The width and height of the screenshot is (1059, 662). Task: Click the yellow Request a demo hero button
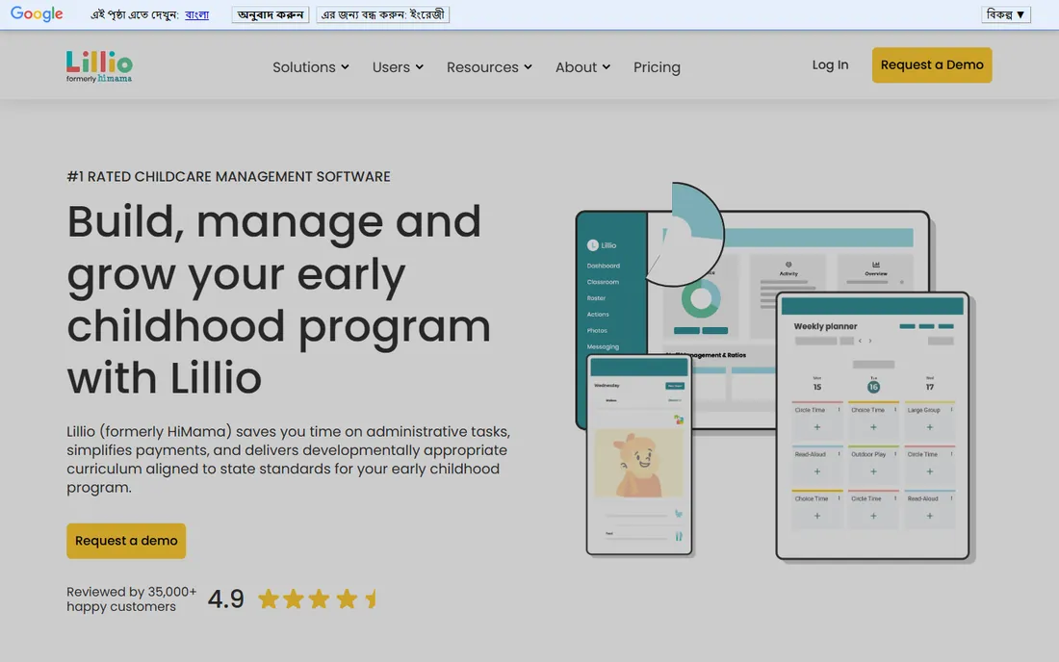(x=125, y=541)
